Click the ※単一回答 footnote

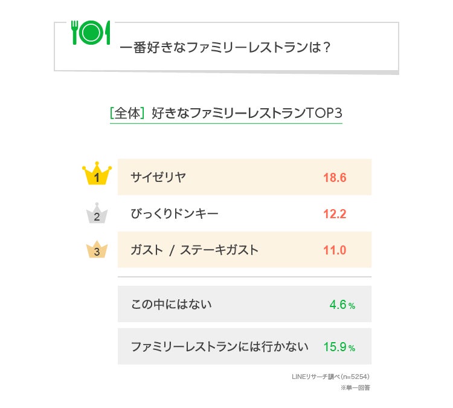pyautogui.click(x=355, y=387)
